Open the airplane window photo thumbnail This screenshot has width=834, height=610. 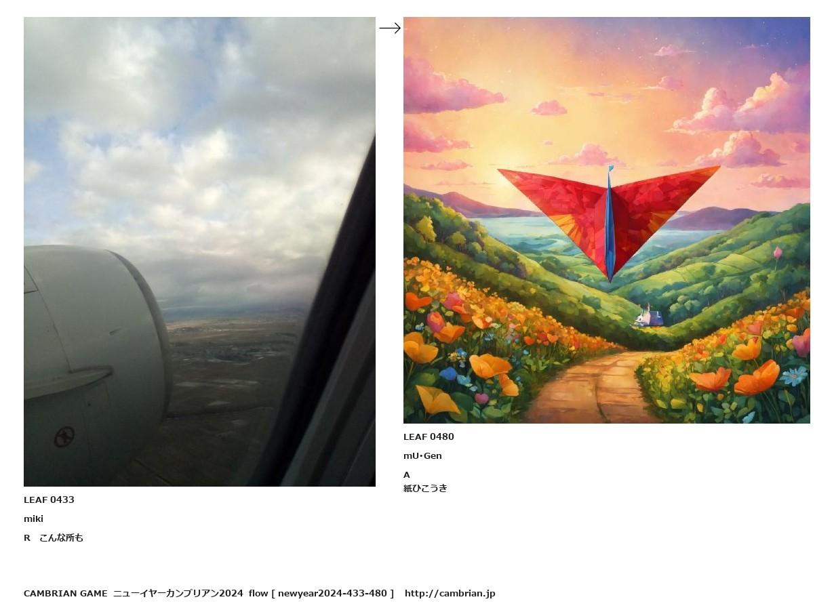point(199,251)
